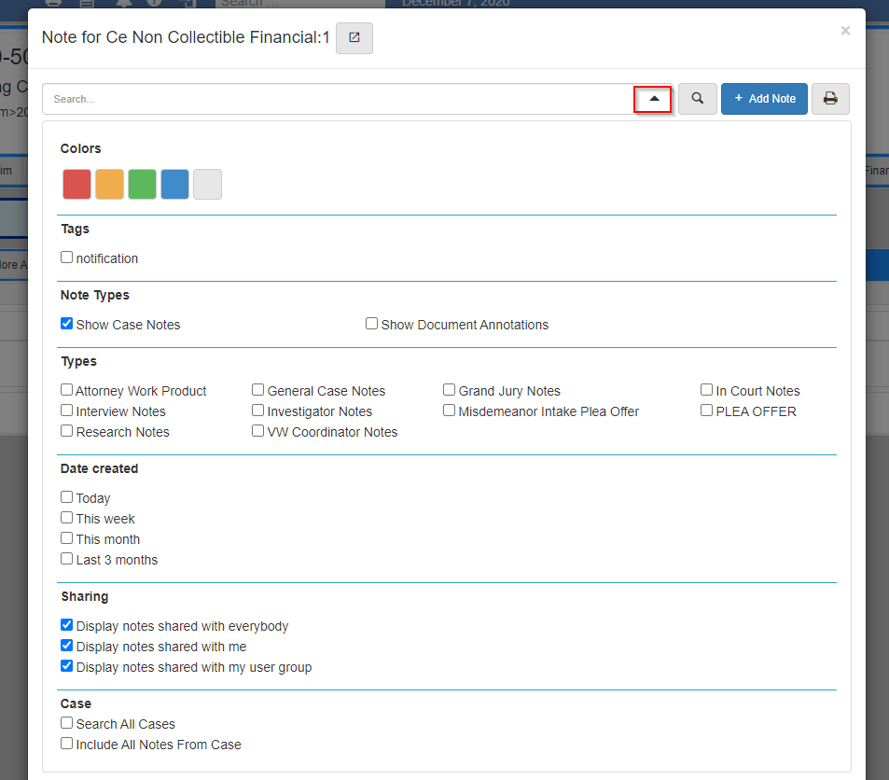889x780 pixels.
Task: Click the Add Note button
Action: pos(764,99)
